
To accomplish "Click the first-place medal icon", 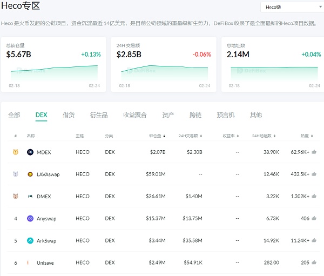I will click(x=16, y=152).
